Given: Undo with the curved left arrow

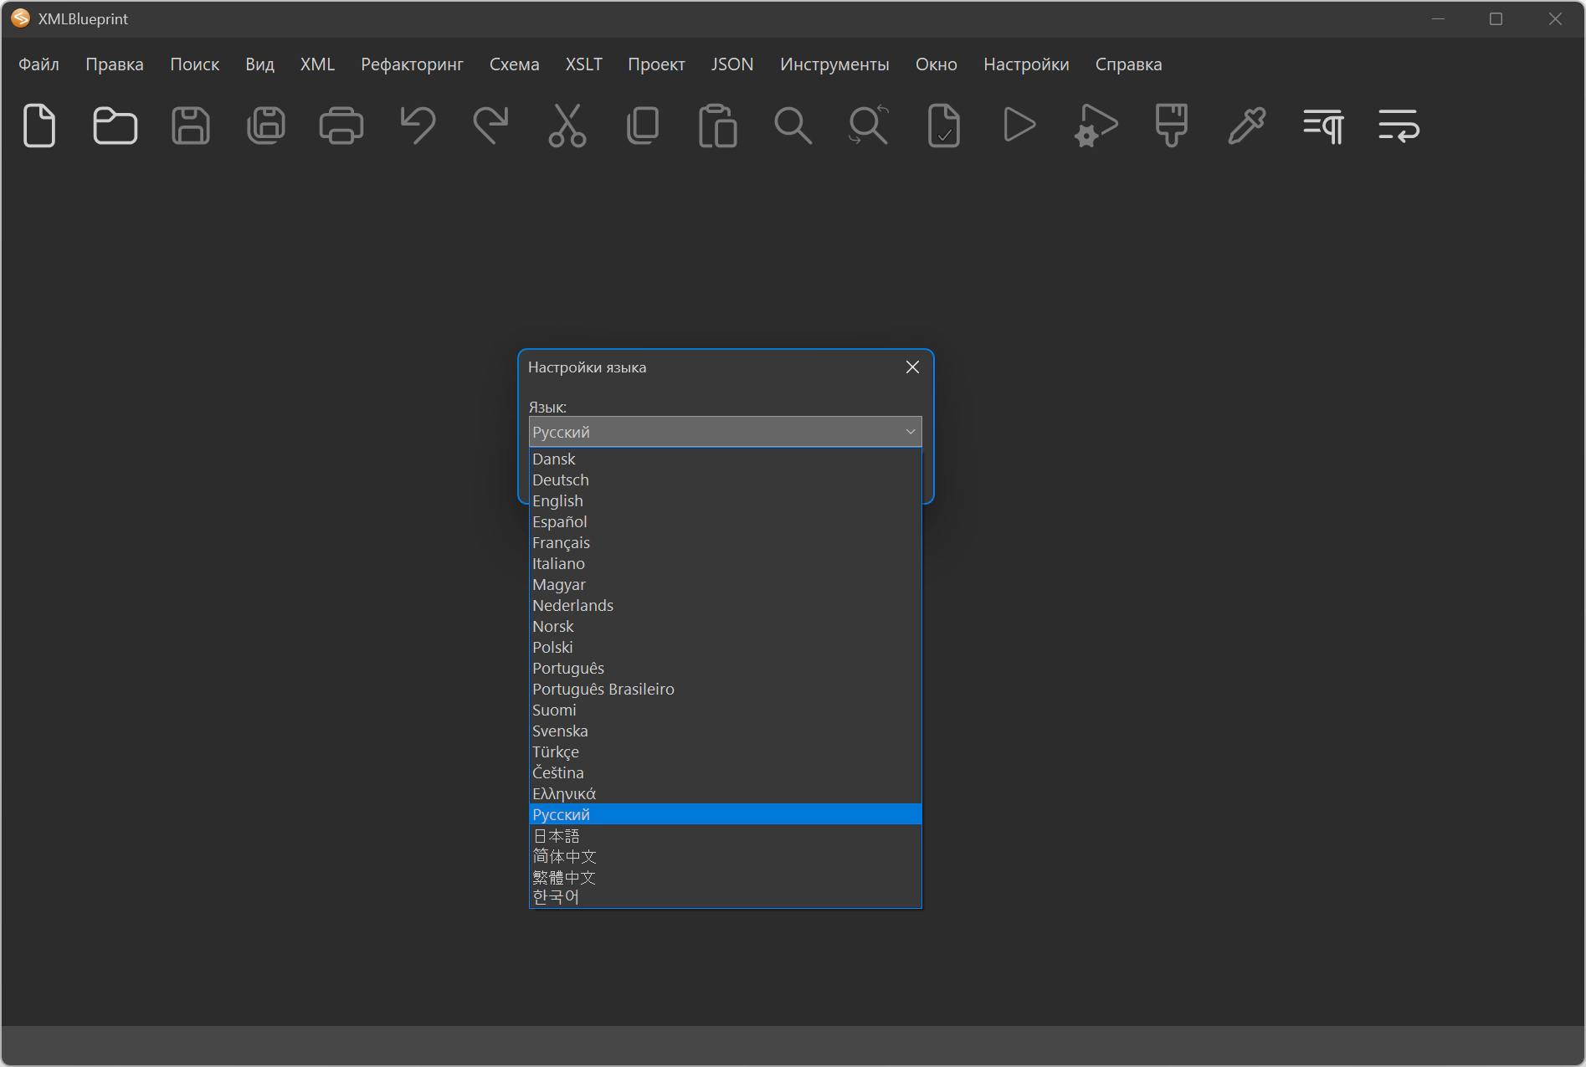Looking at the screenshot, I should coord(418,126).
